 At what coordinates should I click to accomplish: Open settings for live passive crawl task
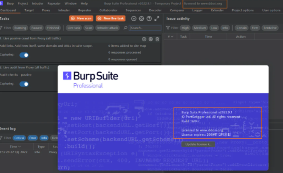[151, 39]
